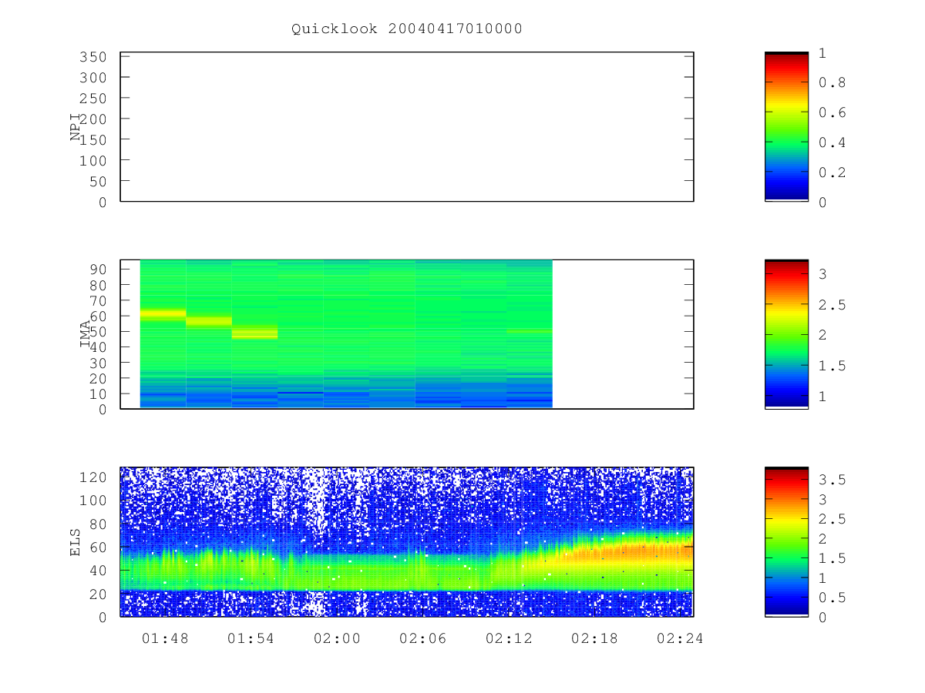Select the IMA y-axis label
Screen dimensions: 925x693
click(86, 334)
